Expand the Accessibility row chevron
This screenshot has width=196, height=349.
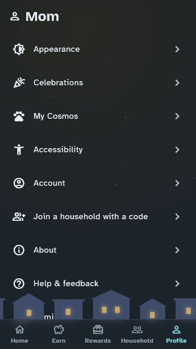[x=177, y=150]
